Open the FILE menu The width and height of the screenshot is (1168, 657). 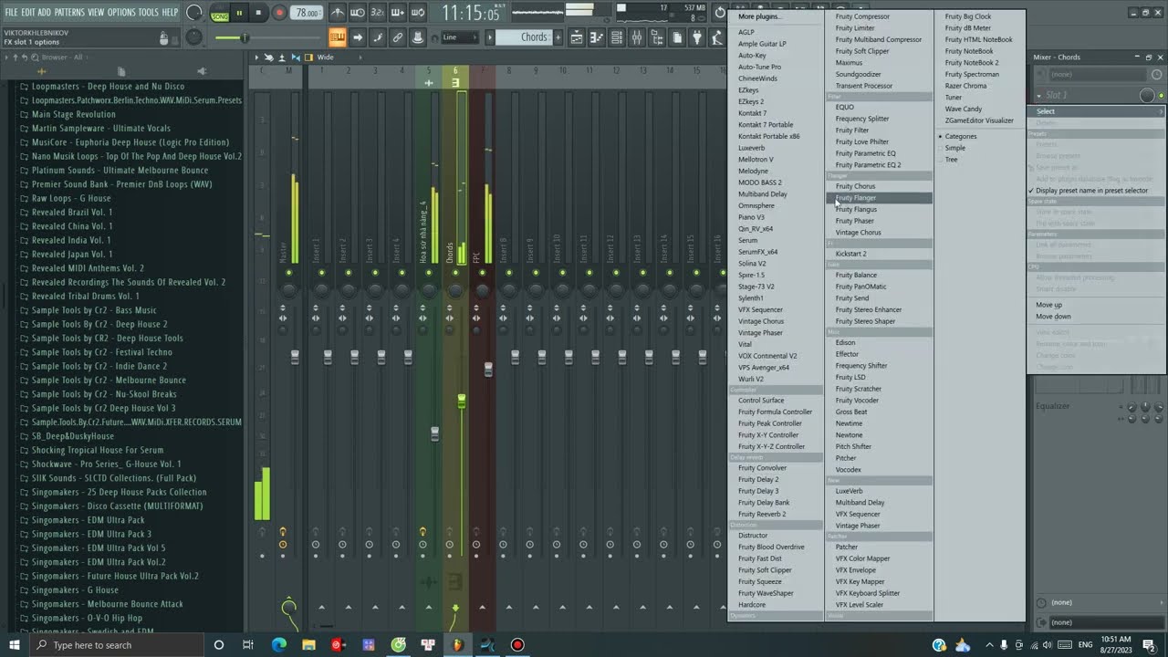[11, 12]
